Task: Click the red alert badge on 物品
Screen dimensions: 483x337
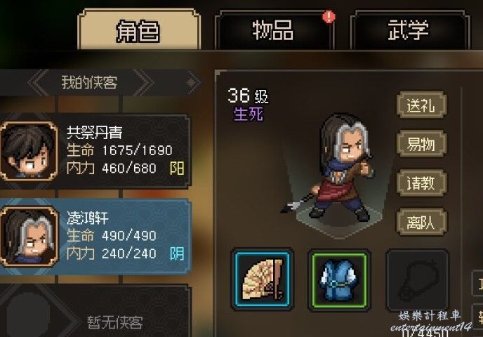Action: 329,17
